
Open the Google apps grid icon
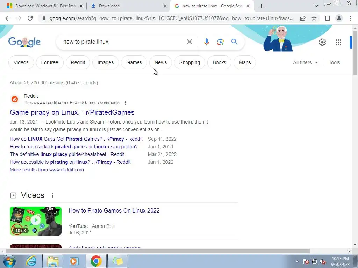click(x=338, y=42)
